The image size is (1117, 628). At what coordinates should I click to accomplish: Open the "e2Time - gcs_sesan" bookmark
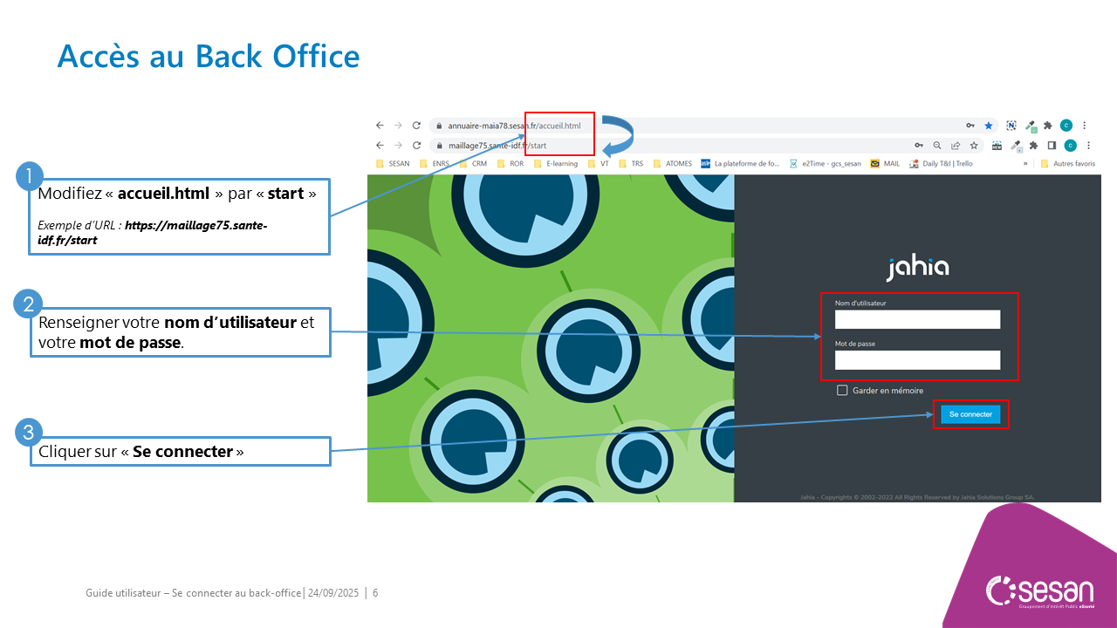tap(825, 163)
